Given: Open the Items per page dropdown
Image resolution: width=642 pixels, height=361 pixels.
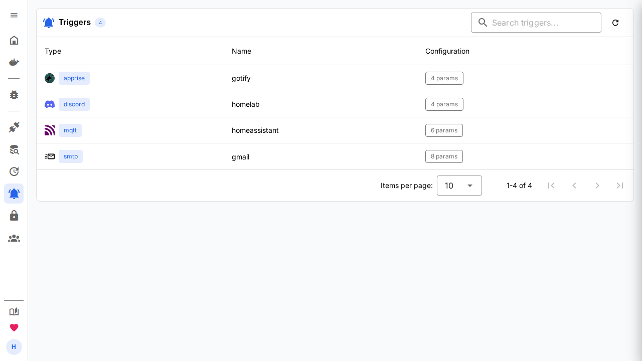Looking at the screenshot, I should [459, 186].
